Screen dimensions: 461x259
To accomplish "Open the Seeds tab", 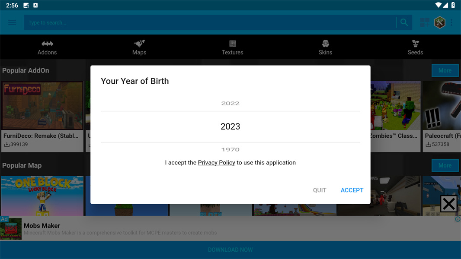I will click(415, 47).
